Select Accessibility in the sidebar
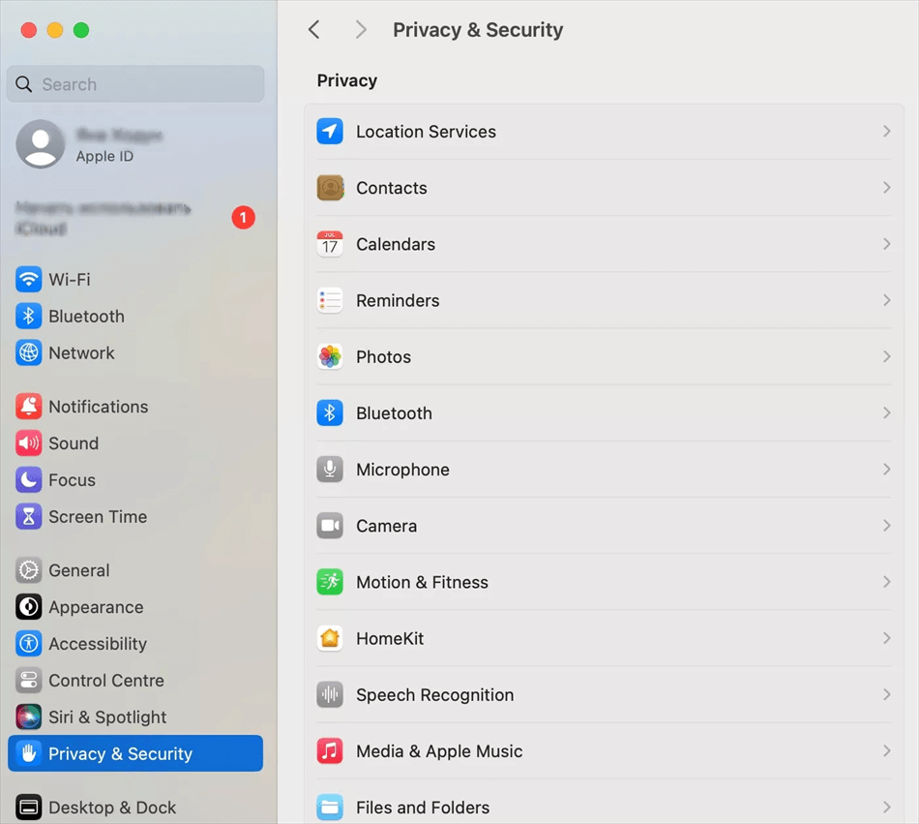Image resolution: width=919 pixels, height=824 pixels. (135, 644)
